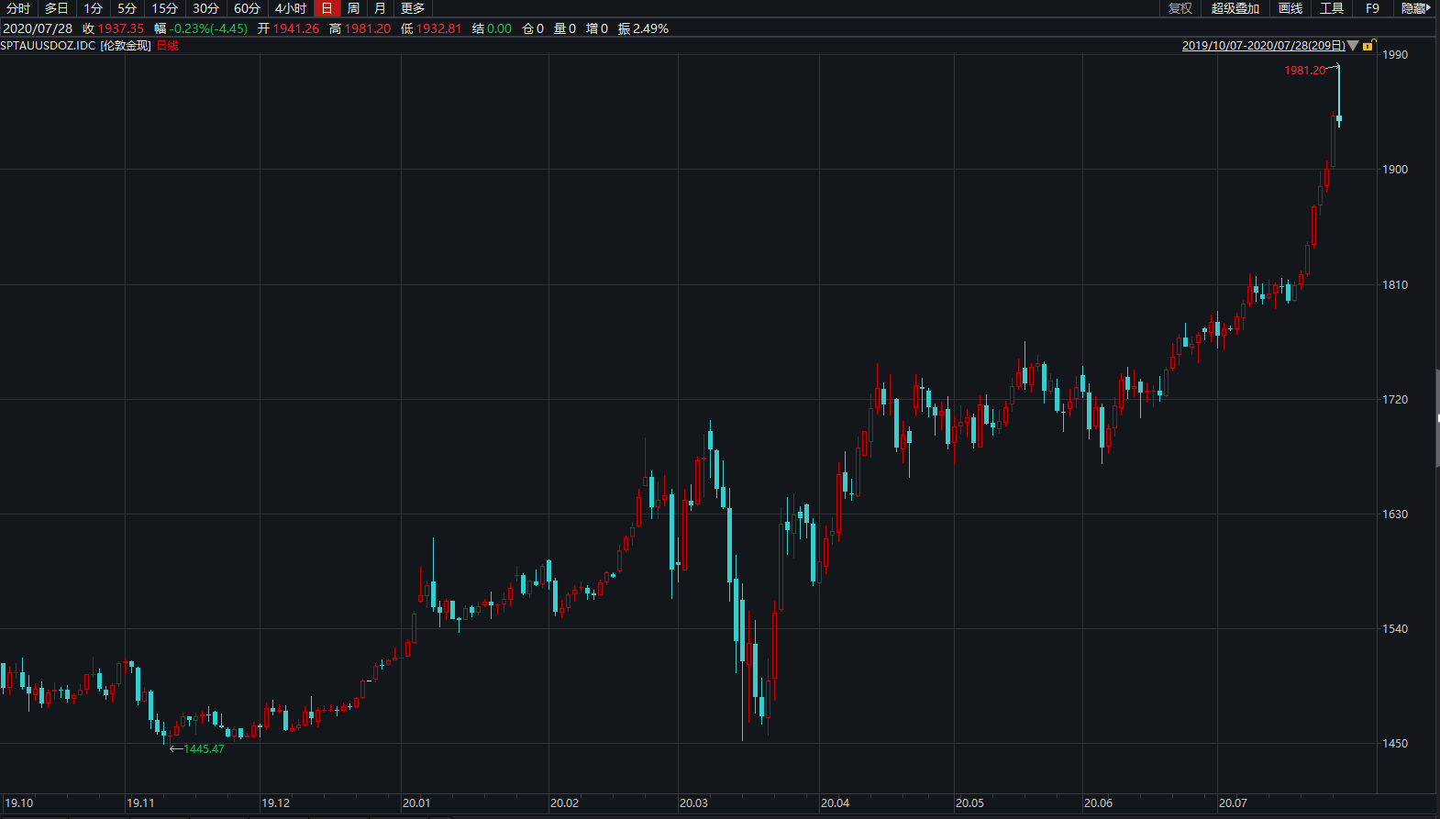Click the 1445.47 low price marker
The width and height of the screenshot is (1440, 819).
(x=204, y=749)
